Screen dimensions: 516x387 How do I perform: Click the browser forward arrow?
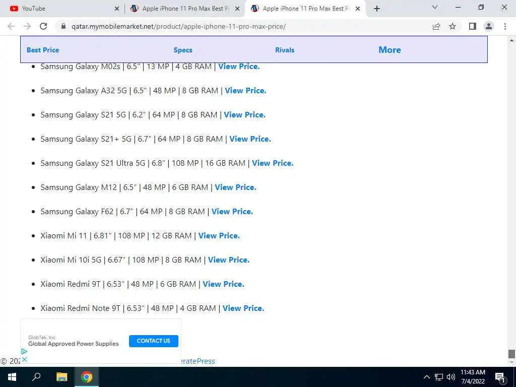pos(27,26)
